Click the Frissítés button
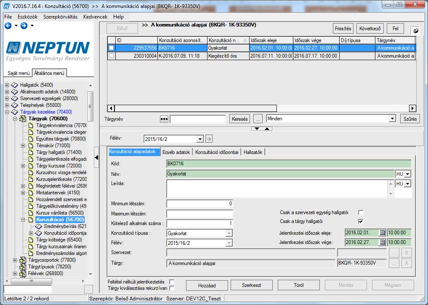Image resolution: width=428 pixels, height=305 pixels. 343,29
